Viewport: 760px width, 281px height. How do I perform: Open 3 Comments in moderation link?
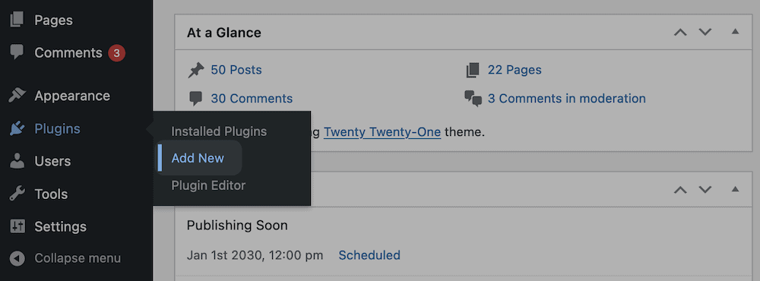(x=567, y=99)
